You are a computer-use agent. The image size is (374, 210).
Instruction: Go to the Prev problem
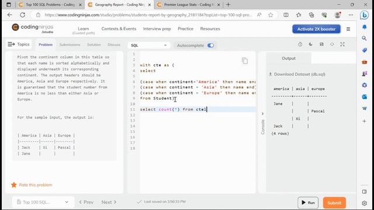[x=86, y=202]
